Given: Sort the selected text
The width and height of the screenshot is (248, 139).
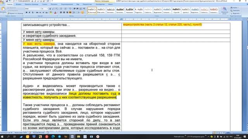Looking at the screenshot, I should [x=81, y=8].
